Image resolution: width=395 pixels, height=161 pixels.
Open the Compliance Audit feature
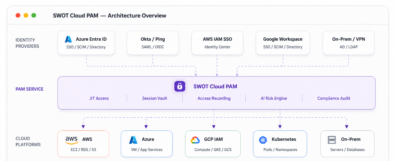tap(334, 98)
